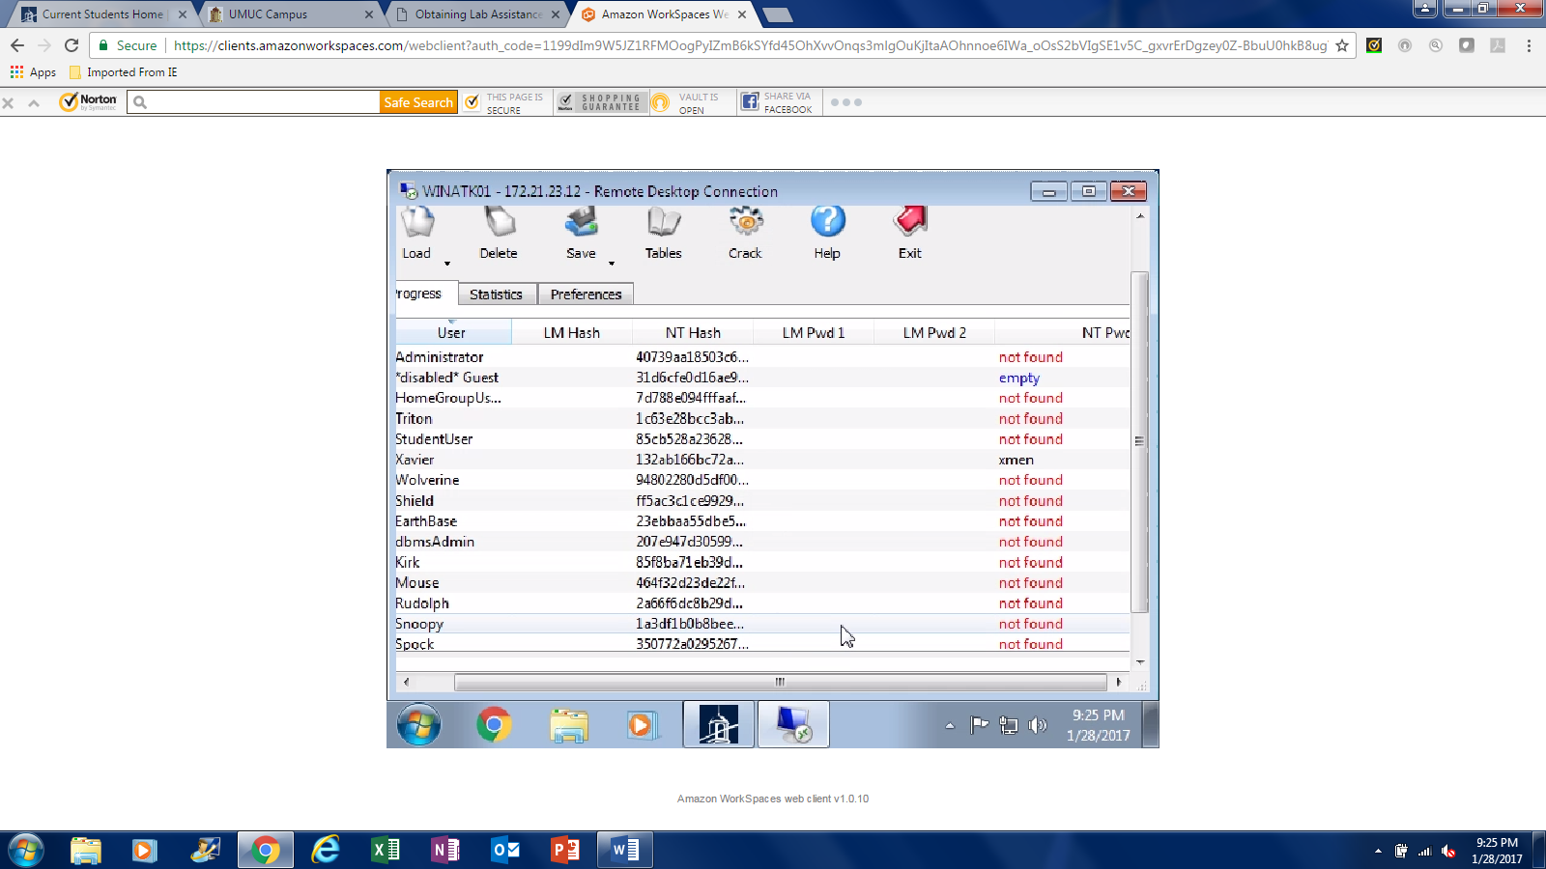The image size is (1546, 869).
Task: Launch Microsoft Word from the local taskbar
Action: click(625, 850)
